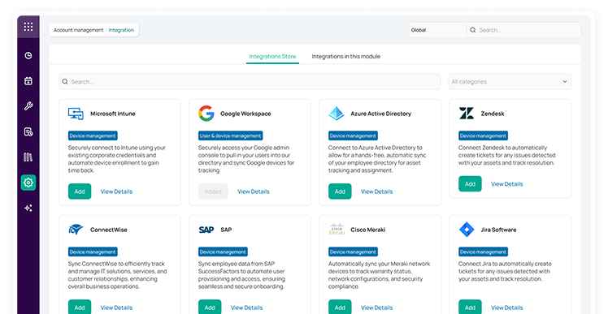Image resolution: width=608 pixels, height=314 pixels.
Task: Open the library books sidebar icon
Action: click(28, 157)
